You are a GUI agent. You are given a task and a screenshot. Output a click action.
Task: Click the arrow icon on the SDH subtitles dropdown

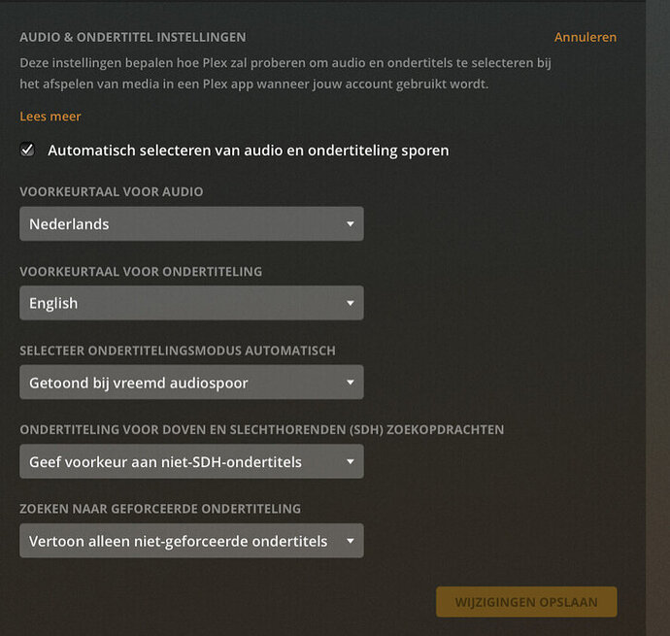pyautogui.click(x=351, y=463)
